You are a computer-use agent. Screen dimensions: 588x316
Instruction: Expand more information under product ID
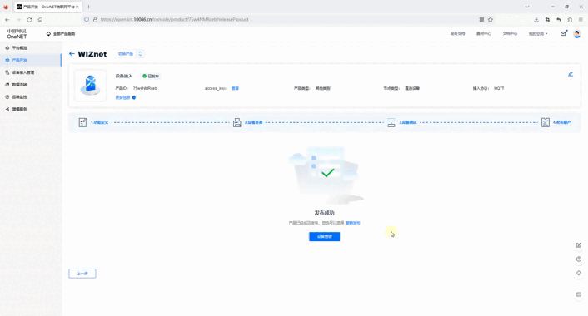pos(125,98)
